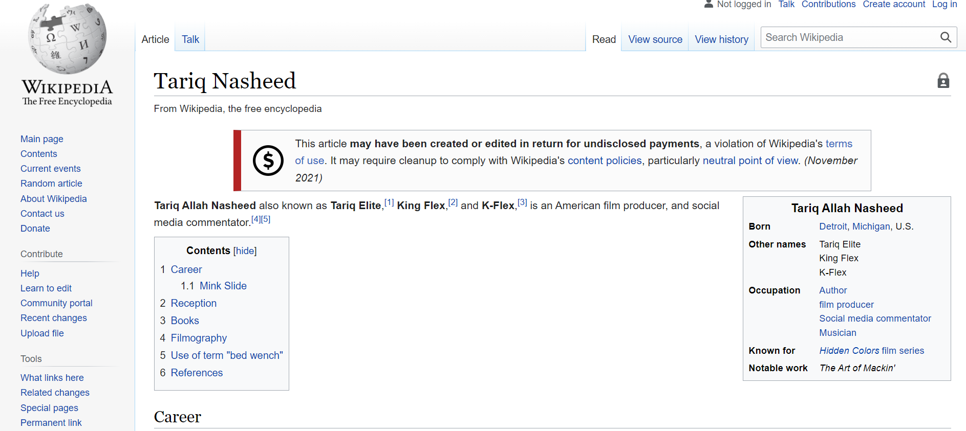Image resolution: width=966 pixels, height=431 pixels.
Task: Jump to Mink Slide subsection
Action: pyautogui.click(x=223, y=286)
